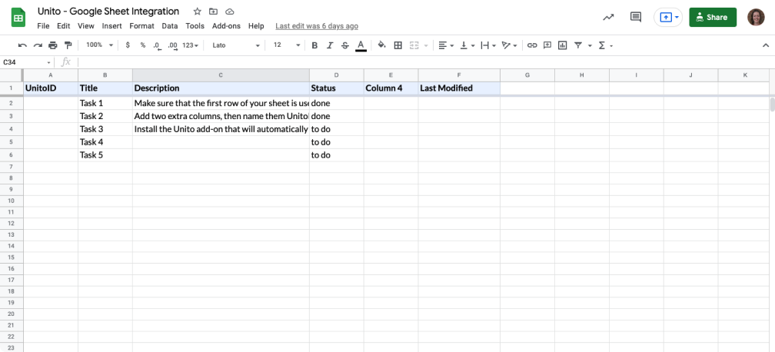Screen dimensions: 775x352
Task: Print the spreadsheet via printer icon
Action: coord(53,45)
